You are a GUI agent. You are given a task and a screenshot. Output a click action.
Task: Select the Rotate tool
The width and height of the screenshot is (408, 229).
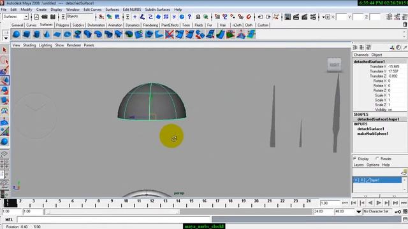click(4, 90)
